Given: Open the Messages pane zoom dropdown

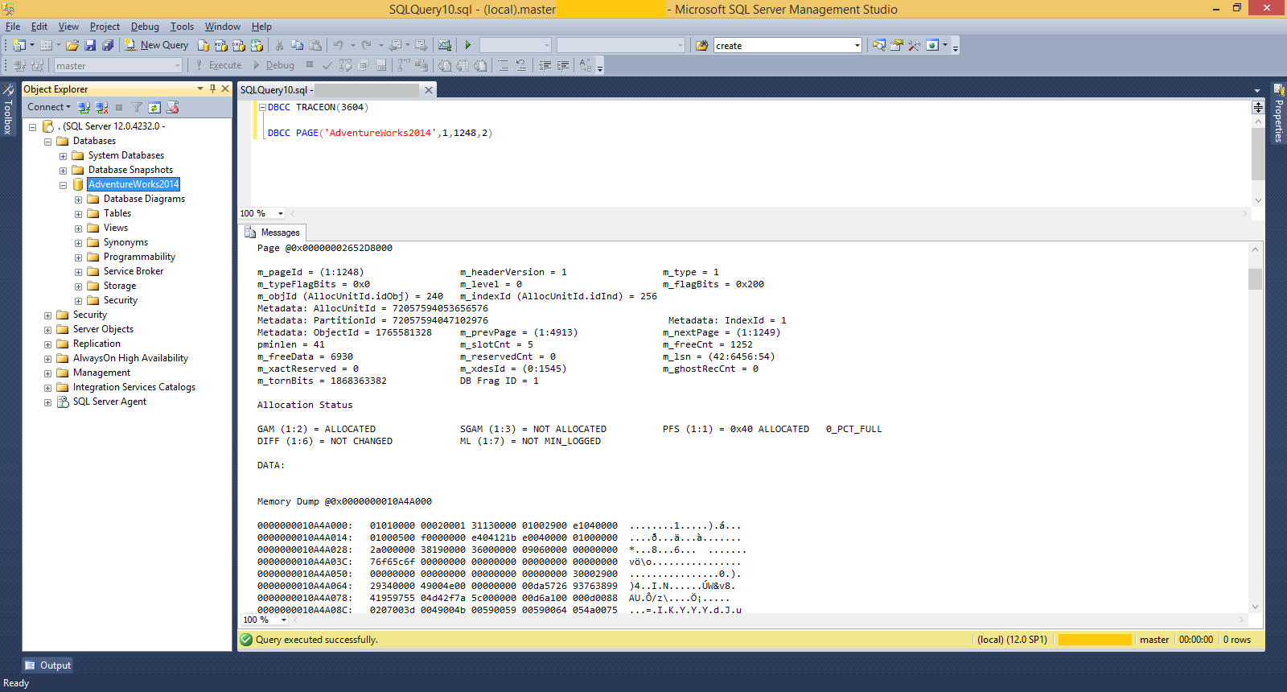Looking at the screenshot, I should pos(284,620).
